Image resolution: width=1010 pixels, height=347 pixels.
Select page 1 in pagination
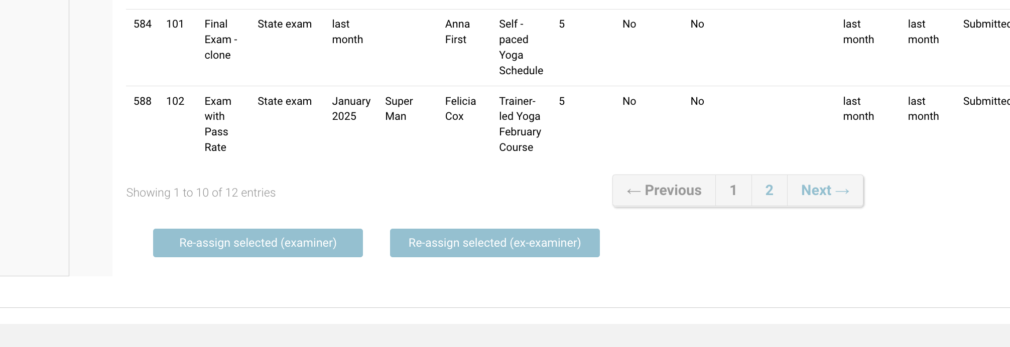pyautogui.click(x=733, y=191)
